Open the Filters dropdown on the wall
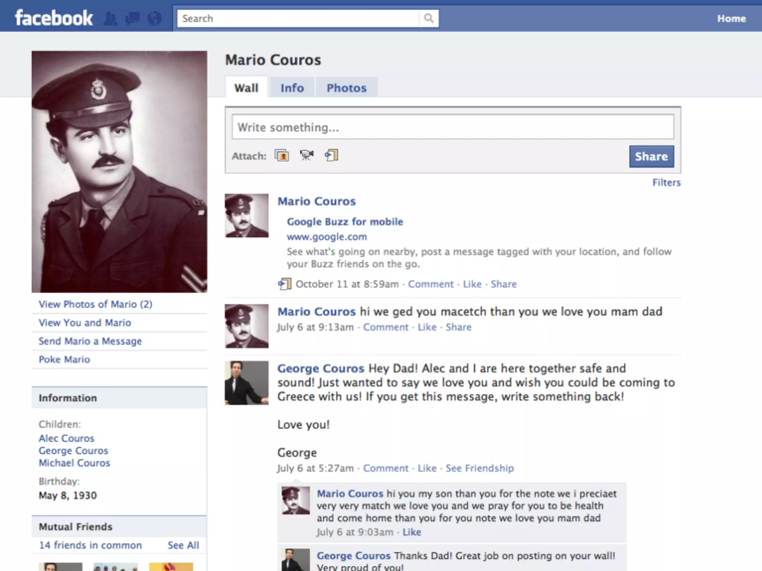This screenshot has height=571, width=762. tap(666, 183)
